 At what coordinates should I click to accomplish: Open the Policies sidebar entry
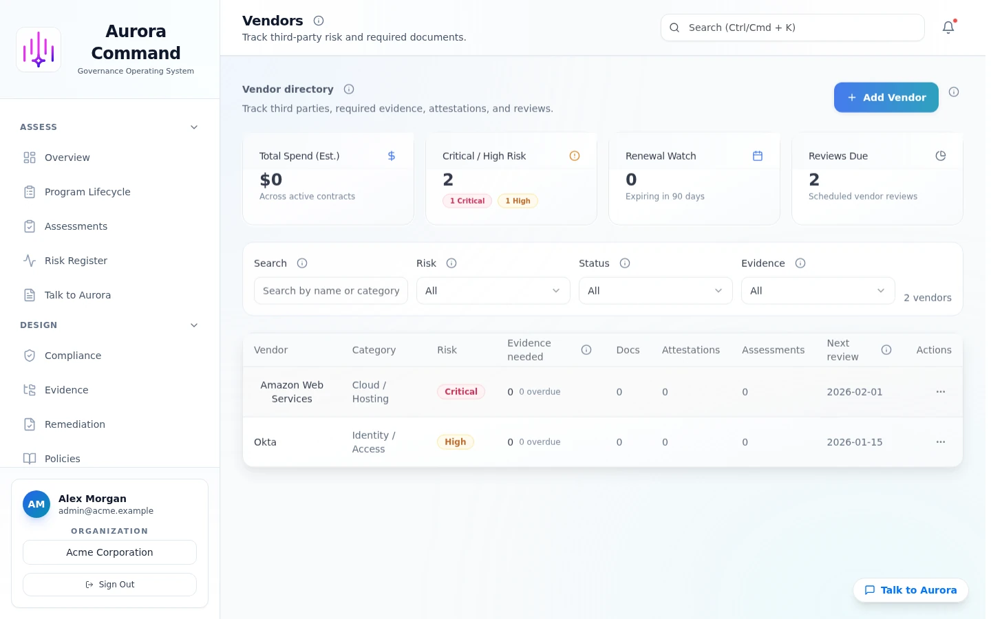tap(62, 459)
